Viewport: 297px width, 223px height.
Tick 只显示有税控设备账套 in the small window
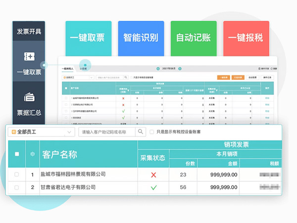[x=131, y=78]
